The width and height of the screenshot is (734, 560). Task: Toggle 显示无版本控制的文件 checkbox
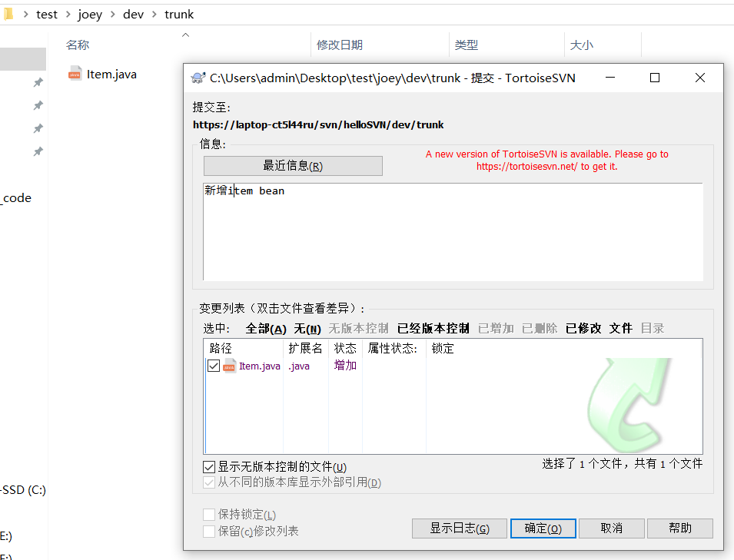tap(209, 467)
